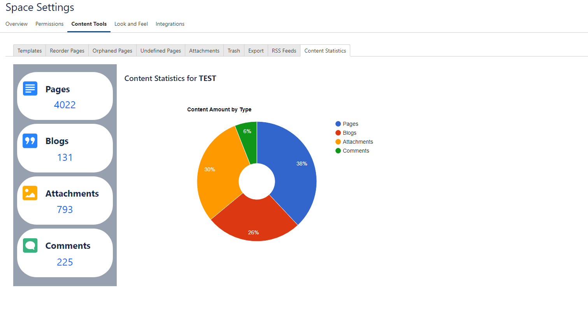
Task: Click the Space Settings page title
Action: tap(40, 7)
